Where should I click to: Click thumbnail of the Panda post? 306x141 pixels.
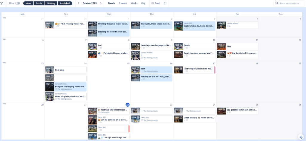pos(178,47)
